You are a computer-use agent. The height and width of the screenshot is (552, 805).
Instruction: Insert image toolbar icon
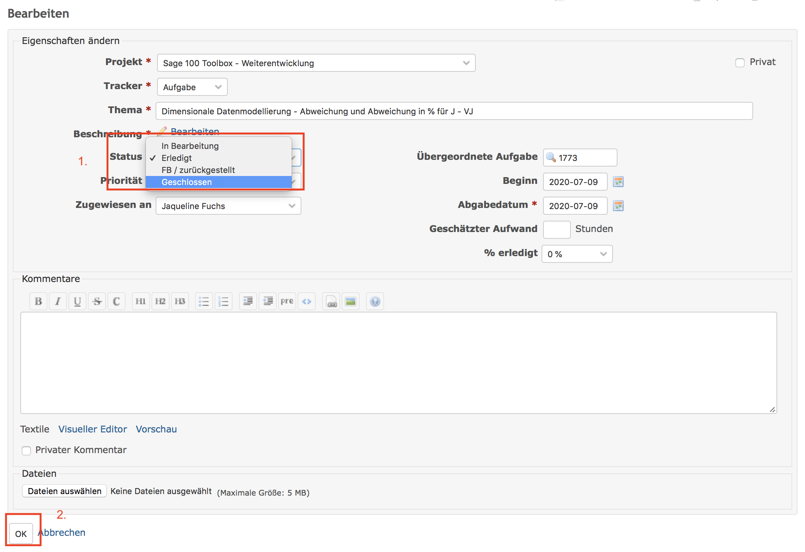pyautogui.click(x=350, y=301)
